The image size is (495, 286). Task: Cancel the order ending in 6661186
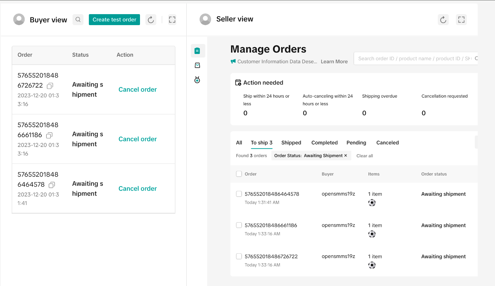137,139
